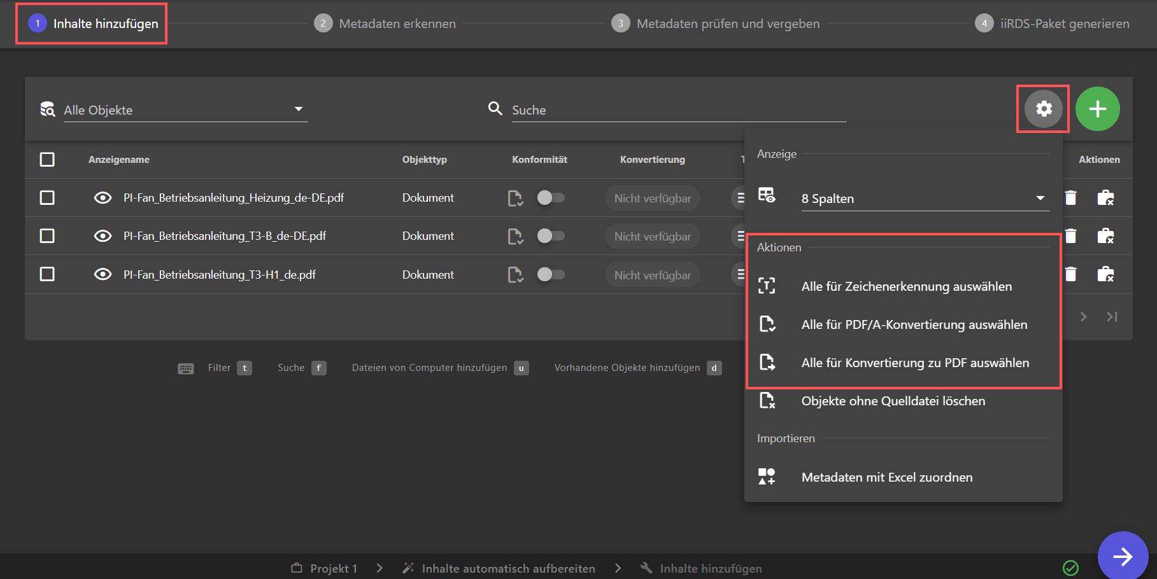
Task: Click conformity document icon for Heizung_de-DE.pdf
Action: 515,199
